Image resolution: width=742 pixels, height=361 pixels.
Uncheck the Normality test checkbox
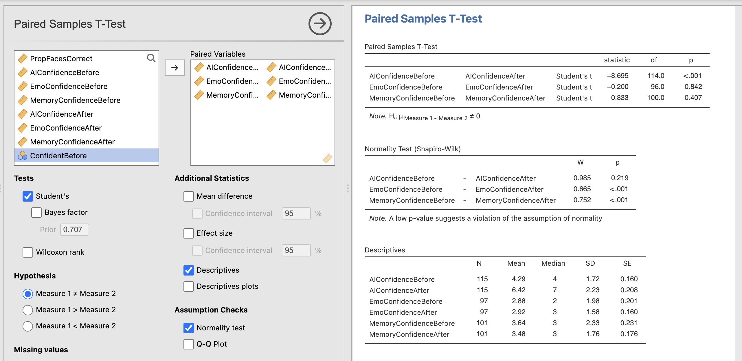click(x=189, y=328)
